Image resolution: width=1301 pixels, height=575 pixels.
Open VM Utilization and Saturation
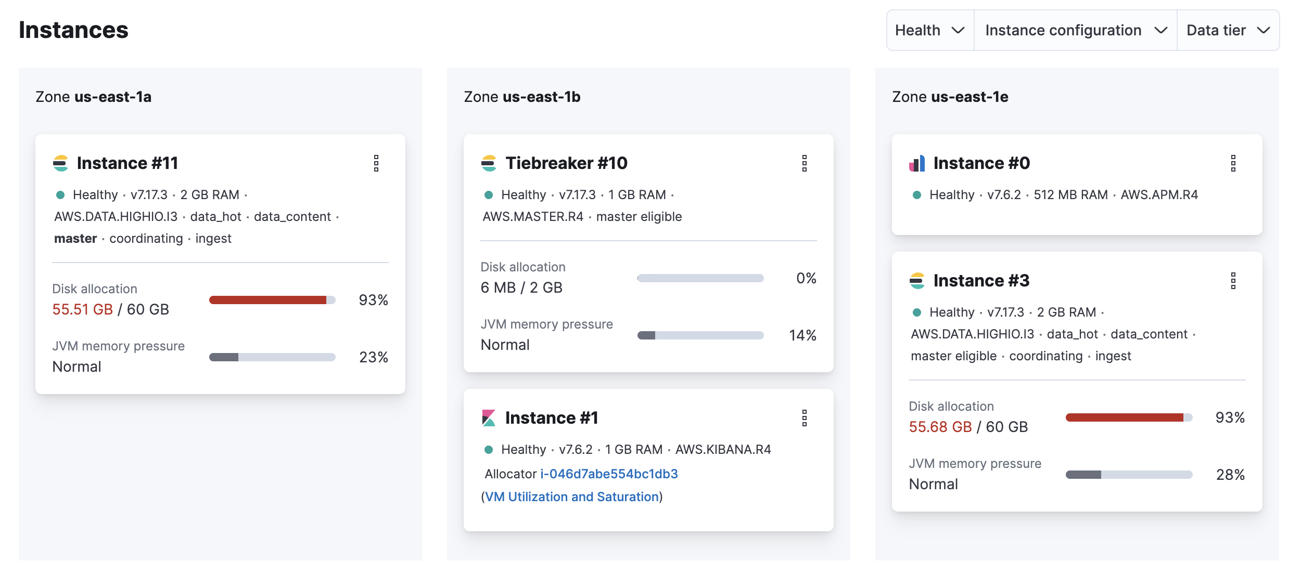coord(571,496)
